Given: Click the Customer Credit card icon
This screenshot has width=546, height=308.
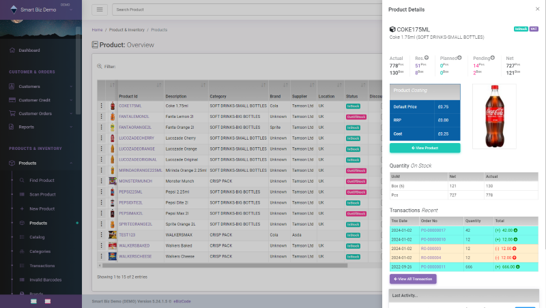Looking at the screenshot, I should [12, 99].
